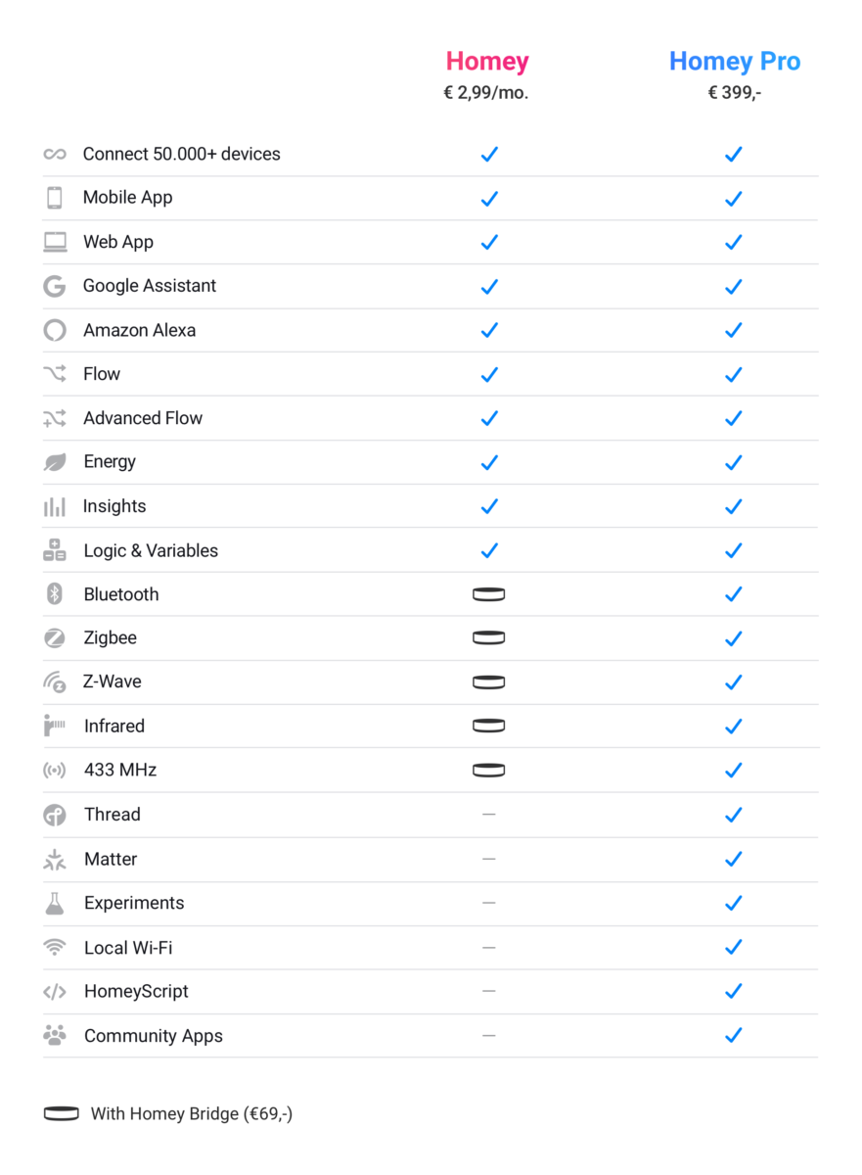The width and height of the screenshot is (862, 1175).
Task: Click the Experiments flask icon
Action: click(x=55, y=903)
